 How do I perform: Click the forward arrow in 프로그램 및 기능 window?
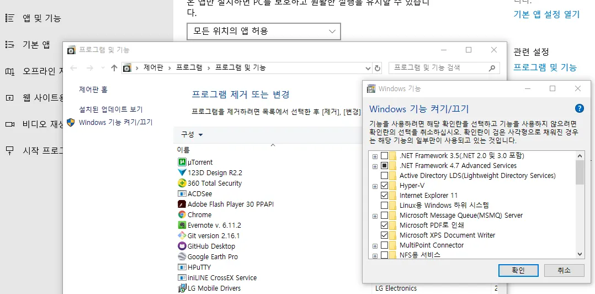click(x=90, y=68)
